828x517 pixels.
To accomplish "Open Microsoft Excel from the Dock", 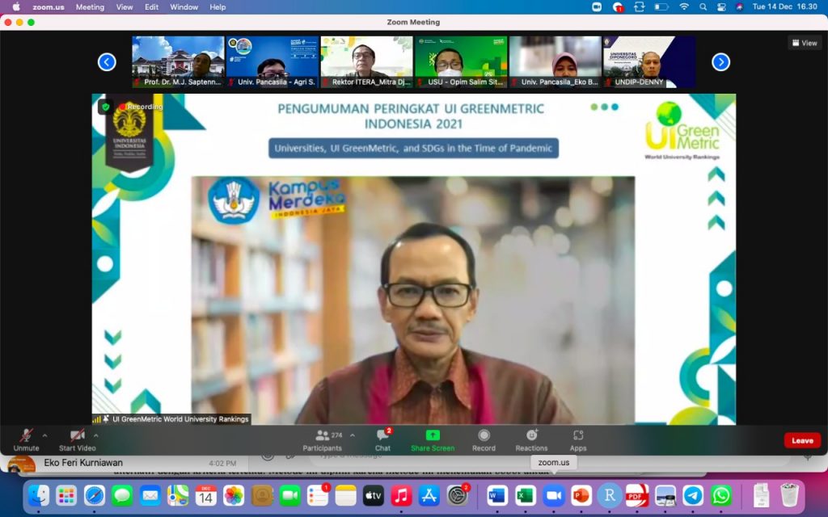I will [525, 495].
